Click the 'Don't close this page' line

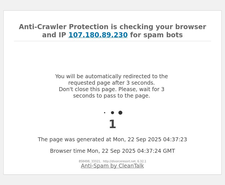click(x=111, y=89)
